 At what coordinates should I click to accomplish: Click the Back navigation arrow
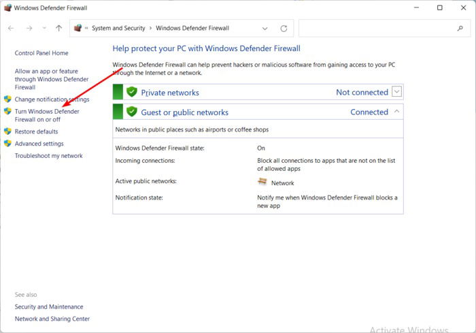(x=12, y=29)
